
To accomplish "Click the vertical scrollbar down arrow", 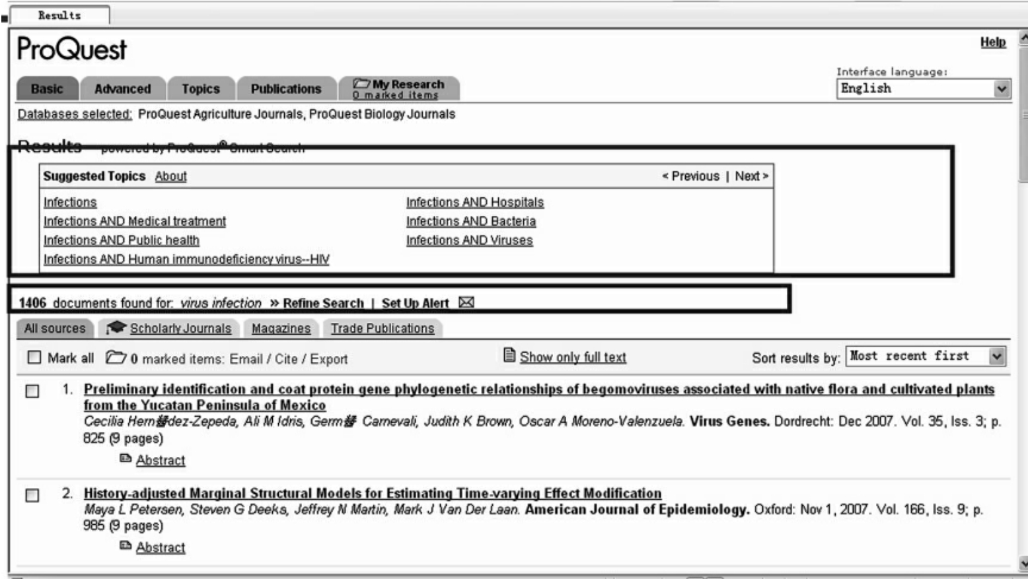I will click(1023, 563).
